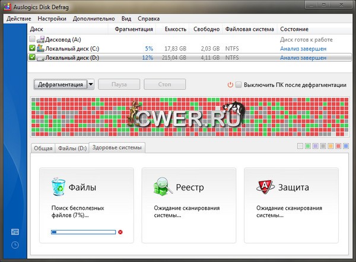Toggle shutdown PC after defragmentation checkbox
Image resolution: width=356 pixels, height=262 pixels.
point(239,84)
